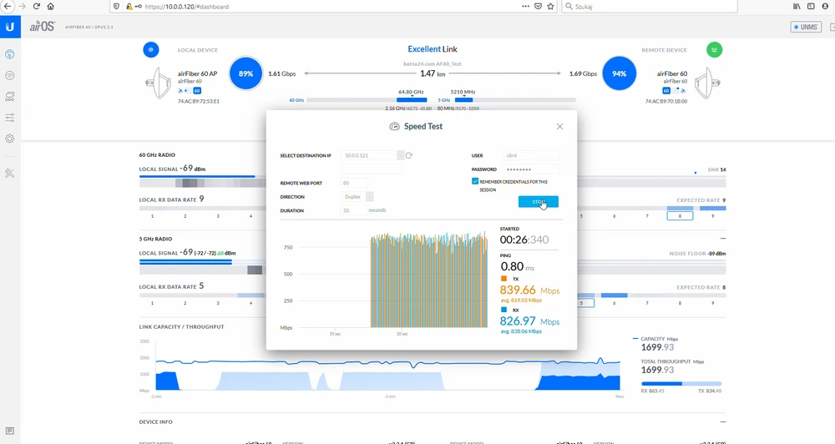The height and width of the screenshot is (444, 835).
Task: Save the page to Pocket
Action: [x=538, y=7]
